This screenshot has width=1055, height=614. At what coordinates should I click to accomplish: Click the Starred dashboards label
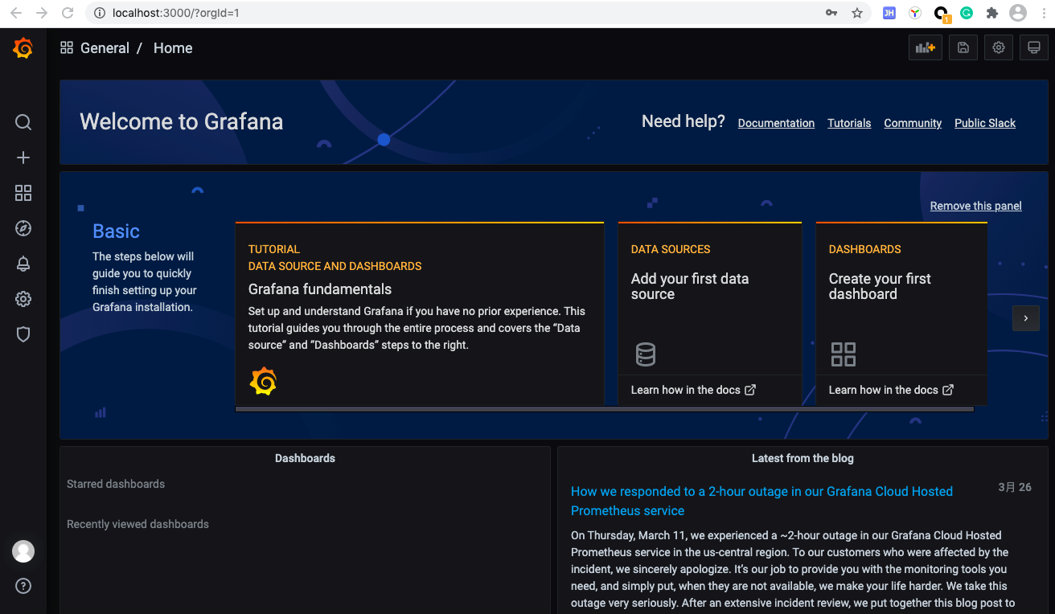[116, 484]
